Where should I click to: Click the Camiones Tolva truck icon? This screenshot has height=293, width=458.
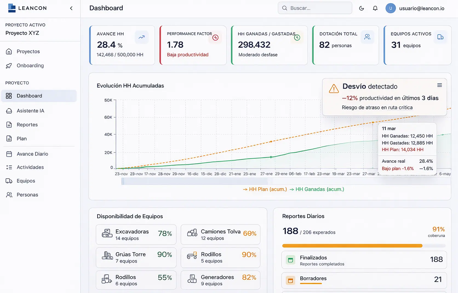tap(192, 233)
